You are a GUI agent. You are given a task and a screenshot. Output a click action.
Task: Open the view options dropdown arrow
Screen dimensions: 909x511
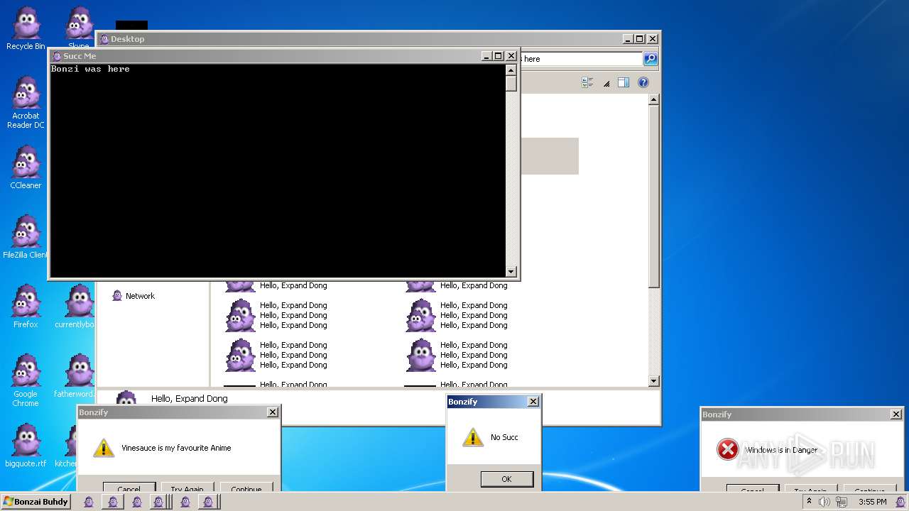tap(606, 83)
